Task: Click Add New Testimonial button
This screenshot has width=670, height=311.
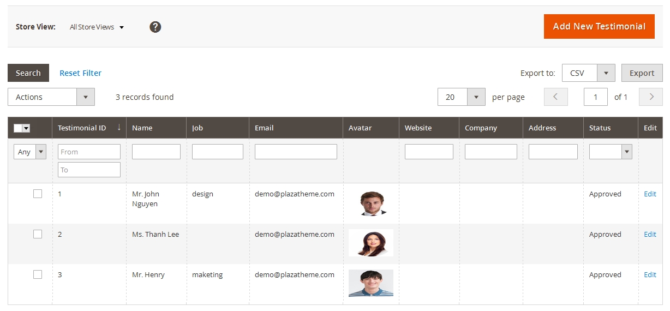Action: pos(599,26)
